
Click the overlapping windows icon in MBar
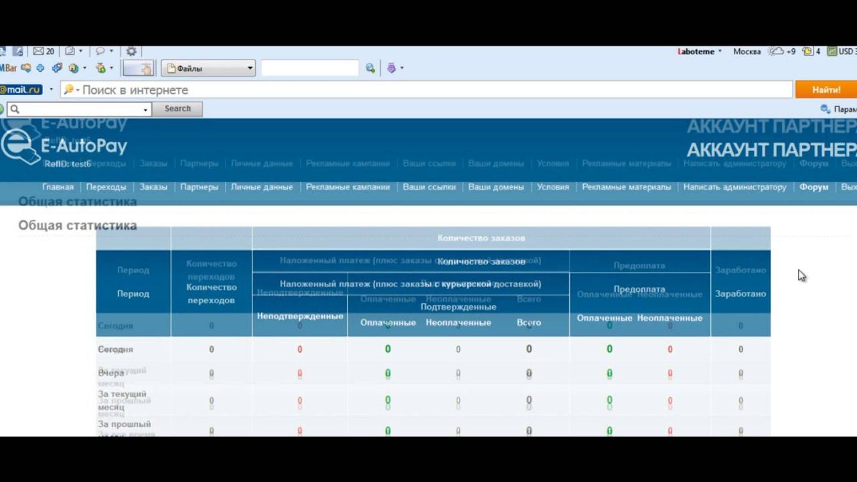coord(57,68)
